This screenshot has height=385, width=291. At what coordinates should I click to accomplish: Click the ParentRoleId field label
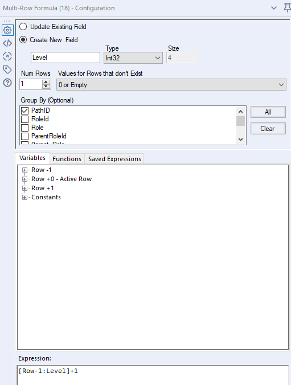(x=49, y=136)
